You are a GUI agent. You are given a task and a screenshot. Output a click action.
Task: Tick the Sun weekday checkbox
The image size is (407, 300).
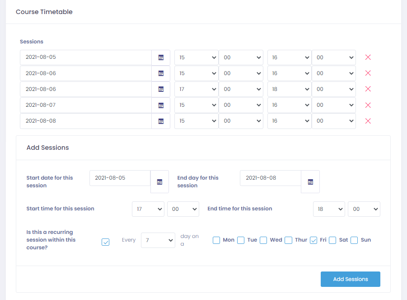354,240
